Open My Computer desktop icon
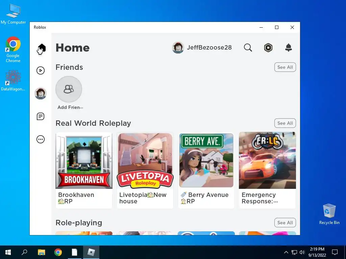This screenshot has width=346, height=259. [x=13, y=14]
